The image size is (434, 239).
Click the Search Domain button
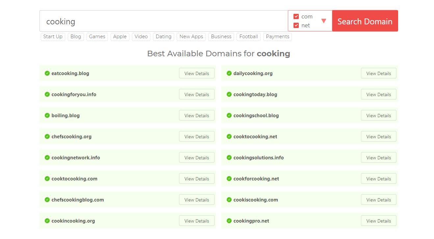[365, 21]
